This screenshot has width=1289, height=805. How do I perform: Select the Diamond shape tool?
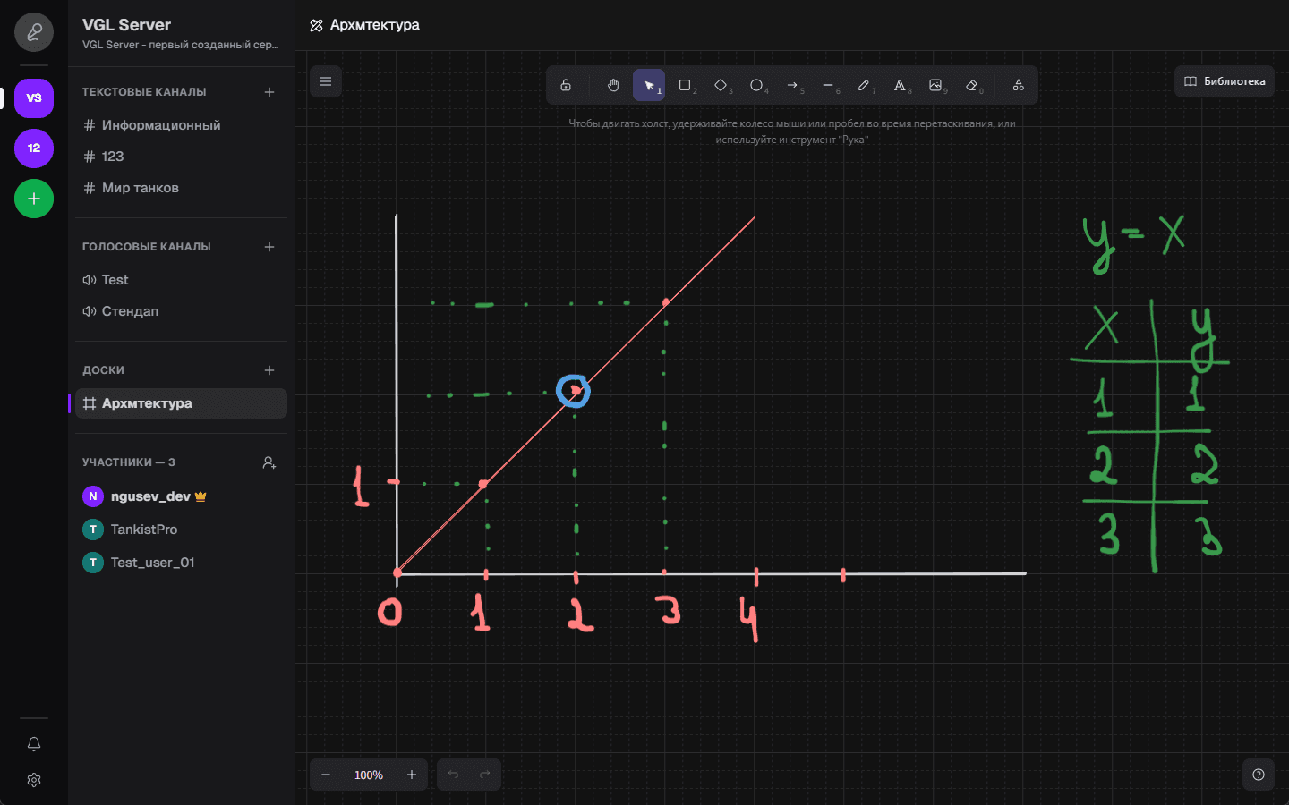tap(721, 85)
